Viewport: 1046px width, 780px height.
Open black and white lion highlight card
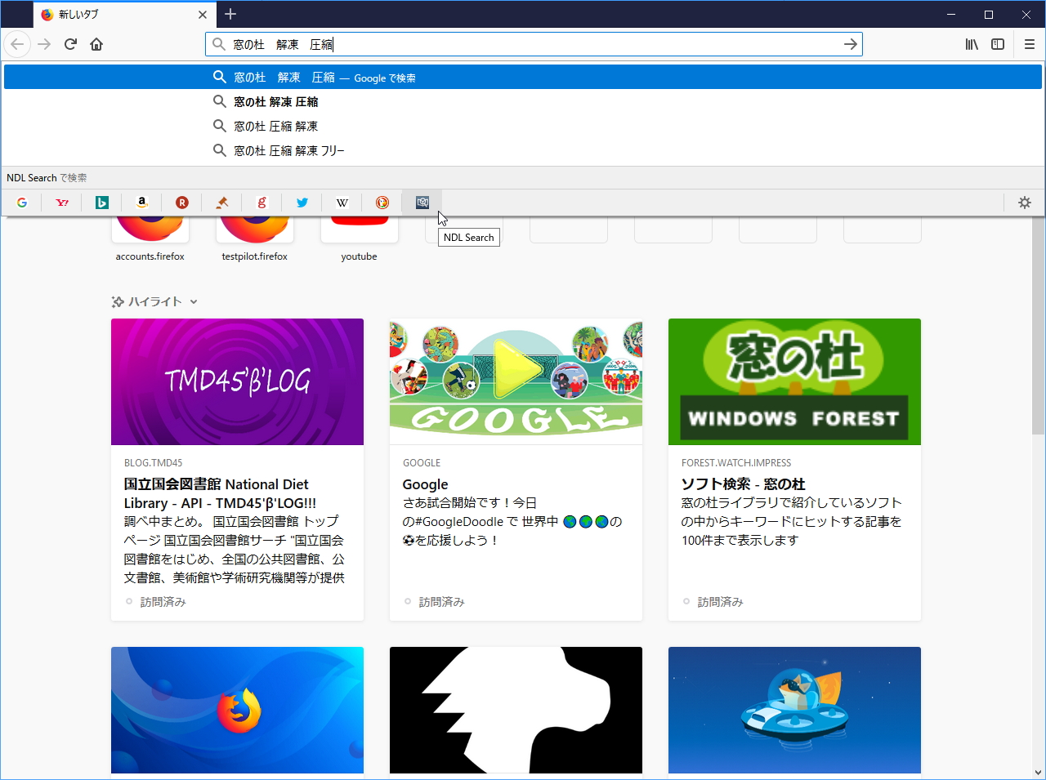click(x=516, y=710)
